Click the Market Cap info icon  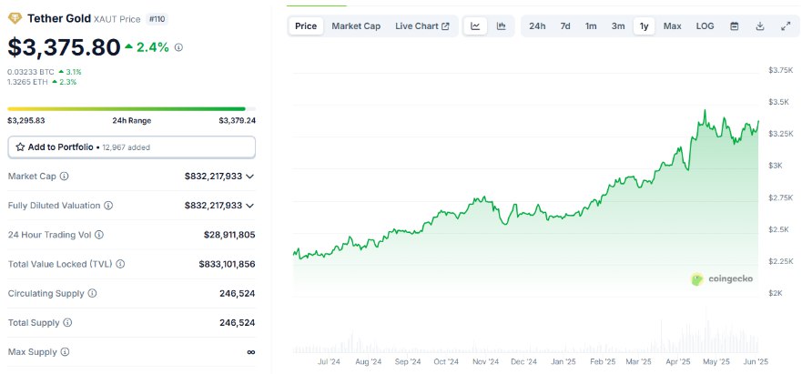coord(64,177)
